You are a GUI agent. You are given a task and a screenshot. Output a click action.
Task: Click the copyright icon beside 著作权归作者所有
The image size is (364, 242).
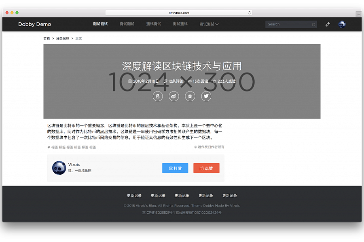click(195, 147)
